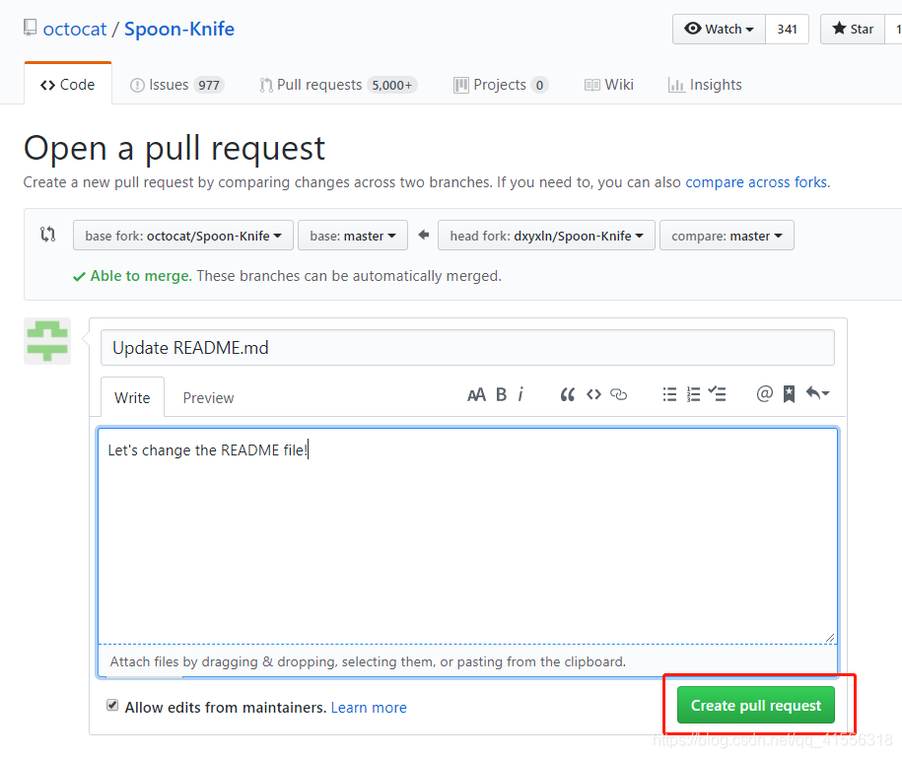The height and width of the screenshot is (758, 902).
Task: Click the header text size toolbar icon
Action: (x=476, y=394)
